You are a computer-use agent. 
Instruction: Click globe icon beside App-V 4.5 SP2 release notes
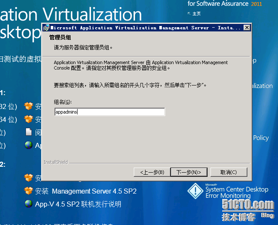pos(29,204)
